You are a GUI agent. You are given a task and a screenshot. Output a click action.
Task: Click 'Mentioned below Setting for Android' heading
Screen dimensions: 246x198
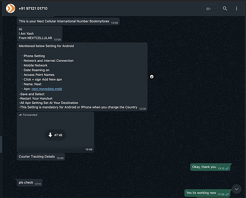[46, 46]
